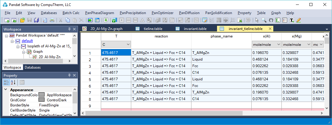Click the add text tool icon
The image size is (332, 125).
pos(291,20)
